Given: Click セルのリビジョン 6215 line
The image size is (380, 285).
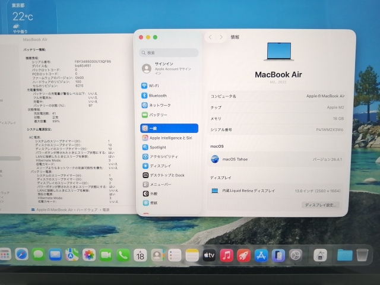Looking at the screenshot, I should point(58,85).
